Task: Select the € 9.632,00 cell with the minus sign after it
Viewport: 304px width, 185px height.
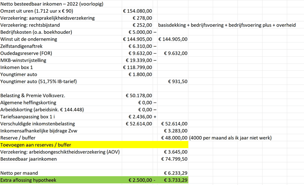Action: click(x=140, y=53)
